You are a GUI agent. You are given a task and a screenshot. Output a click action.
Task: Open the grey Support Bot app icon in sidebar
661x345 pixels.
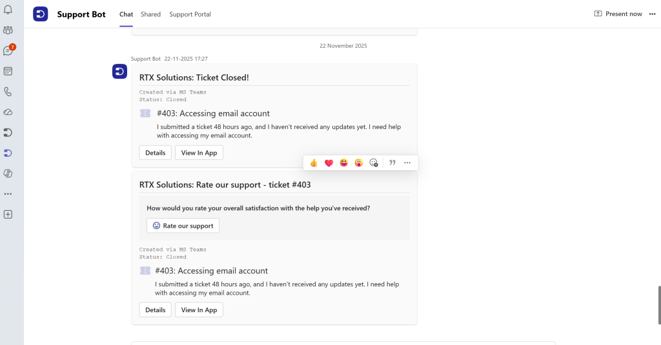click(x=8, y=133)
